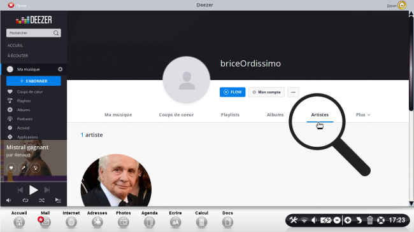
Task: Click the microphone lyrics icon on player
Action: (x=23, y=168)
